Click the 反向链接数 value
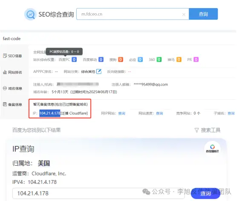The height and width of the screenshot is (201, 239). (130, 72)
